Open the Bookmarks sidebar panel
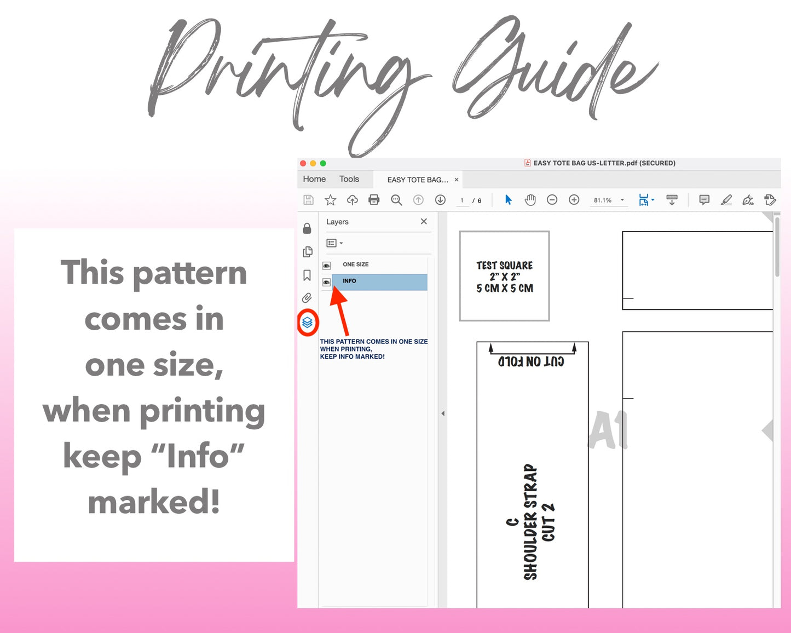This screenshot has height=633, width=791. coord(308,275)
